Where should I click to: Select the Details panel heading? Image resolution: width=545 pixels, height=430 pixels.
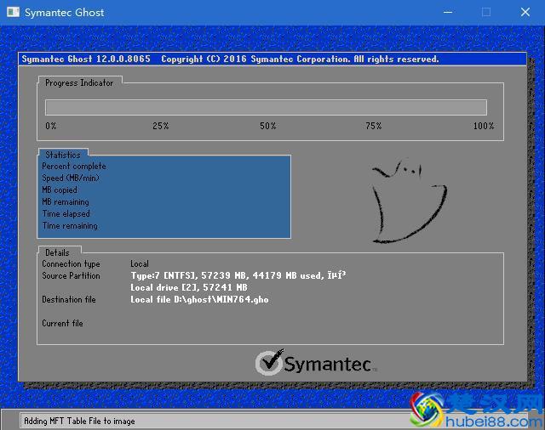(x=58, y=252)
